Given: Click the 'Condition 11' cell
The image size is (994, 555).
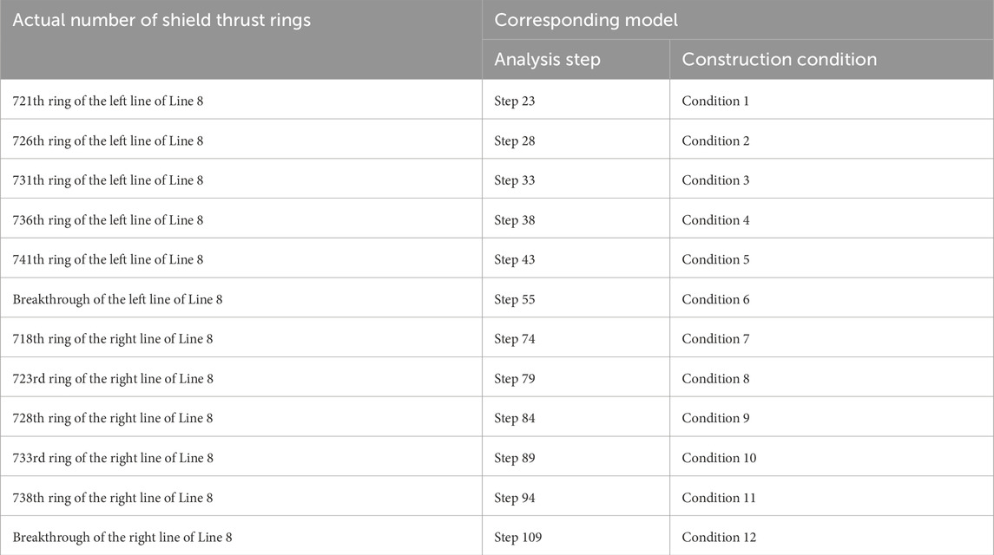Looking at the screenshot, I should tap(832, 497).
